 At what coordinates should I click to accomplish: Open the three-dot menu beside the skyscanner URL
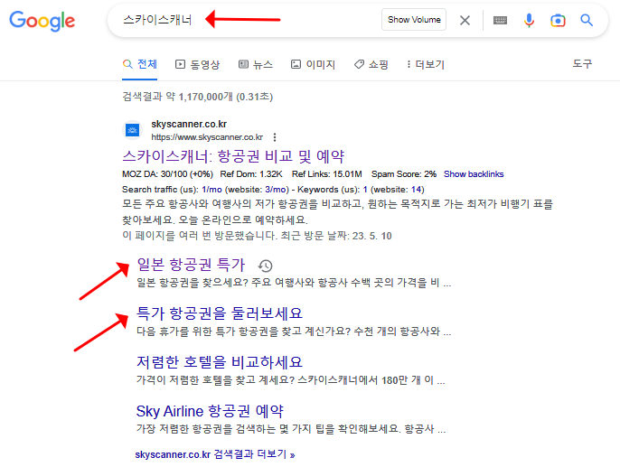click(275, 137)
